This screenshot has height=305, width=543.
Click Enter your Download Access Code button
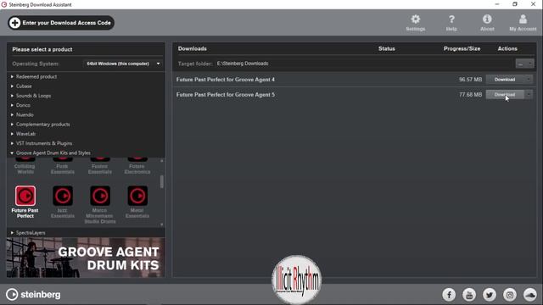coord(61,23)
